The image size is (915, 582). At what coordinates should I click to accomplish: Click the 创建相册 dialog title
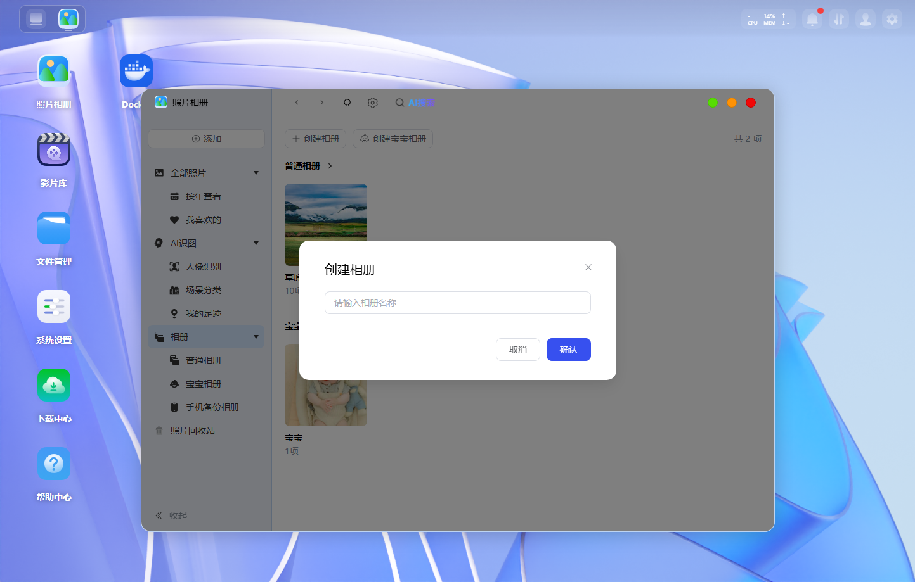[350, 270]
